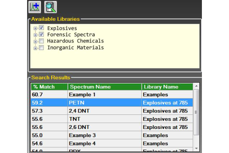229x153 pixels.
Task: Sort by Spectrum Name column header
Action: 104,87
